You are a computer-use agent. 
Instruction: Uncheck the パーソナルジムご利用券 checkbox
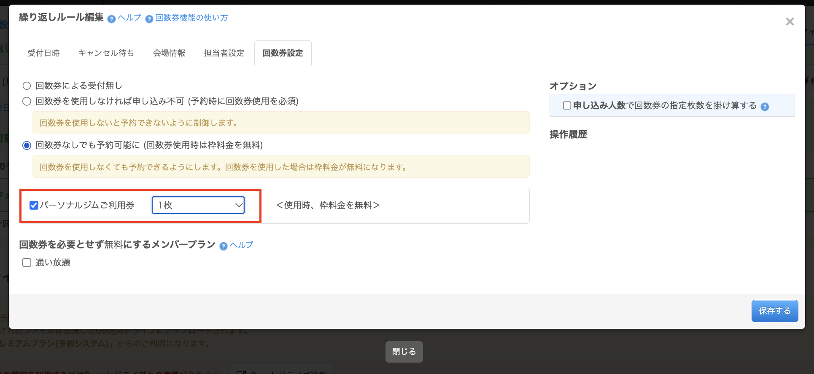pyautogui.click(x=34, y=205)
